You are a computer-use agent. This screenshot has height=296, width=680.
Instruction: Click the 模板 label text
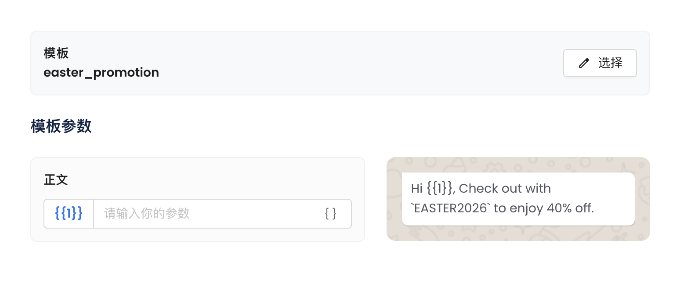pyautogui.click(x=56, y=53)
